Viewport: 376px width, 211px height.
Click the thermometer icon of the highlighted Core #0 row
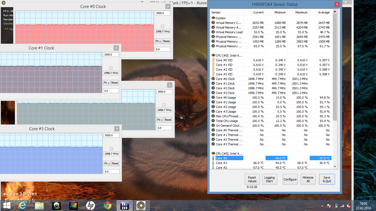(x=213, y=158)
